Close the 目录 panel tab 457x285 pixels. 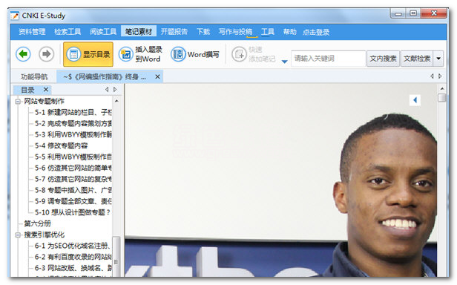[46, 90]
